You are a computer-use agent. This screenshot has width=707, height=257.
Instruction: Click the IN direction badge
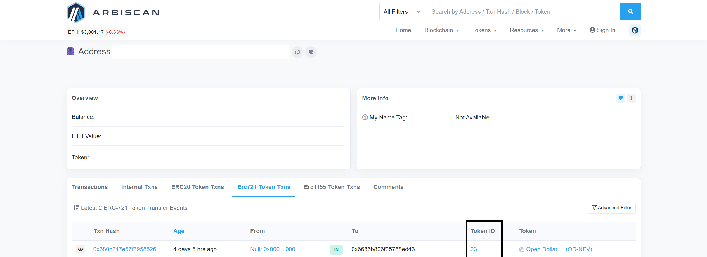(336, 249)
